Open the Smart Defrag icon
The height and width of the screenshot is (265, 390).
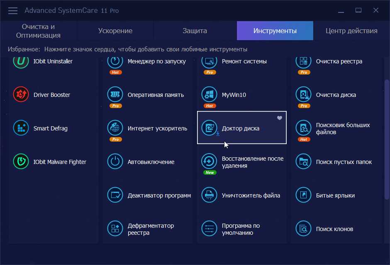(21, 128)
